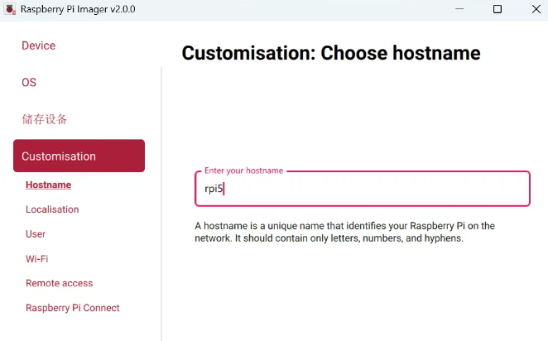Maximize the Raspberry Pi Imager window
Viewport: 548px width, 341px height.
498,9
